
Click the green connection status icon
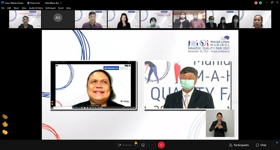pyautogui.click(x=260, y=3)
